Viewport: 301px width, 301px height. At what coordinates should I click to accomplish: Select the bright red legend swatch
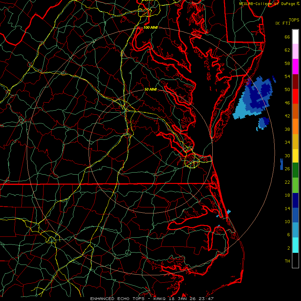(x=295, y=96)
